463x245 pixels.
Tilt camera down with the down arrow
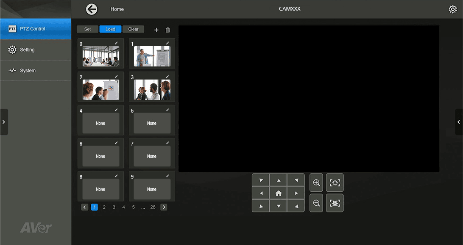tap(279, 206)
